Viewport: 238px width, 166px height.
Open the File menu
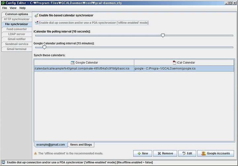pyautogui.click(x=5, y=8)
